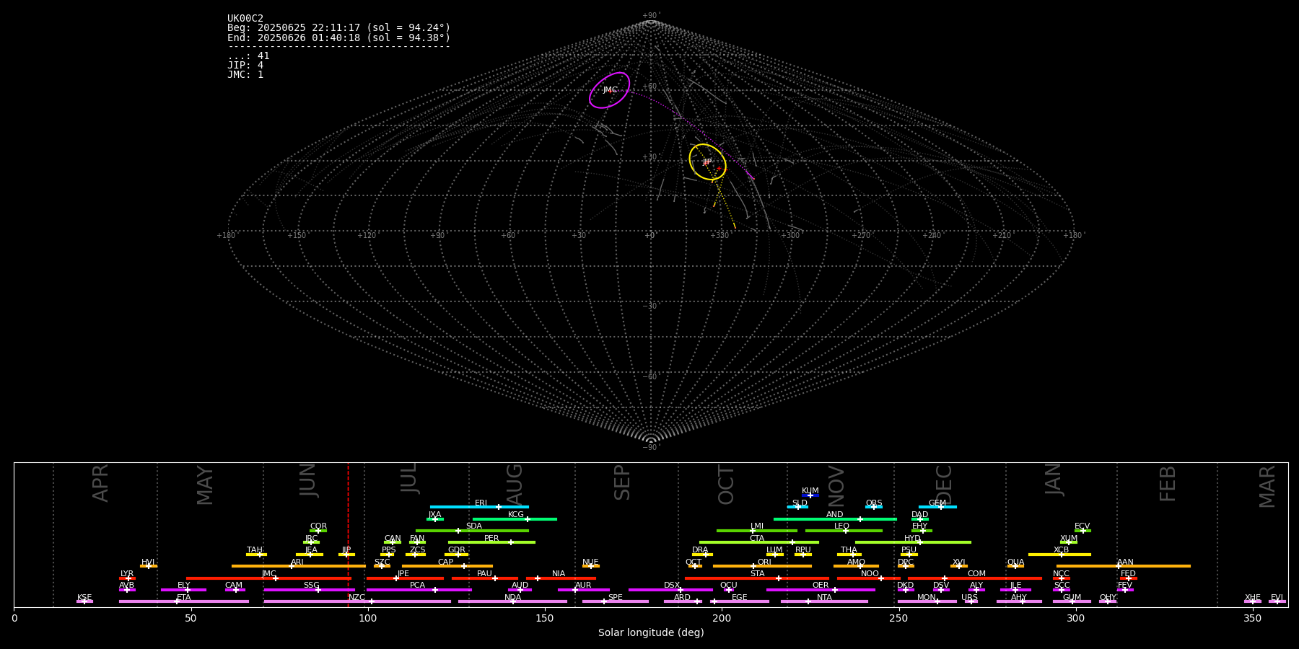This screenshot has width=1299, height=649.
Task: Click the +330 right ascension label
Action: tap(720, 236)
